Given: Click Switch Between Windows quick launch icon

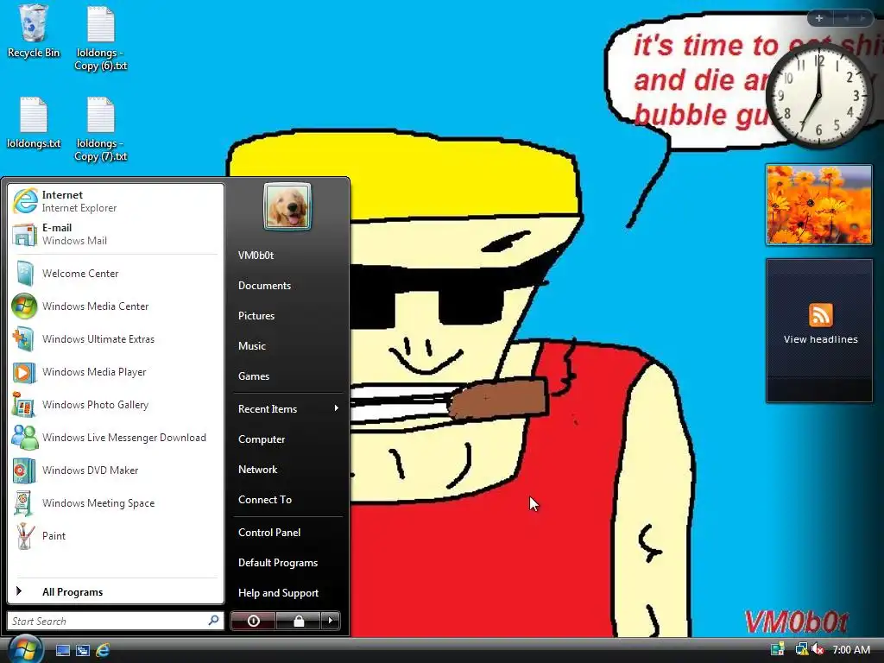Looking at the screenshot, I should [x=83, y=650].
